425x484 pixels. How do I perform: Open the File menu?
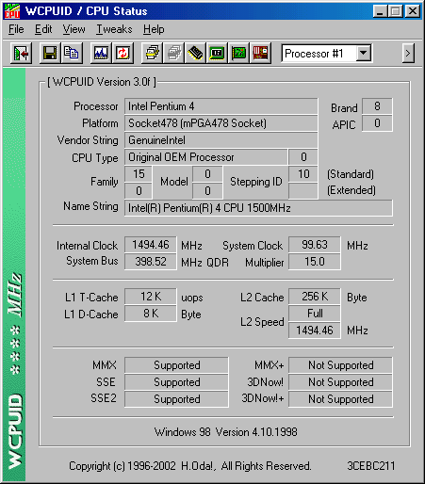pos(16,29)
